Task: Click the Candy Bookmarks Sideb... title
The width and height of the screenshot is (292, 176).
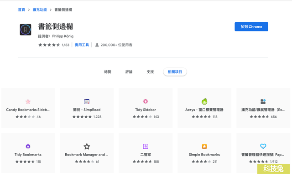Action: coord(28,110)
